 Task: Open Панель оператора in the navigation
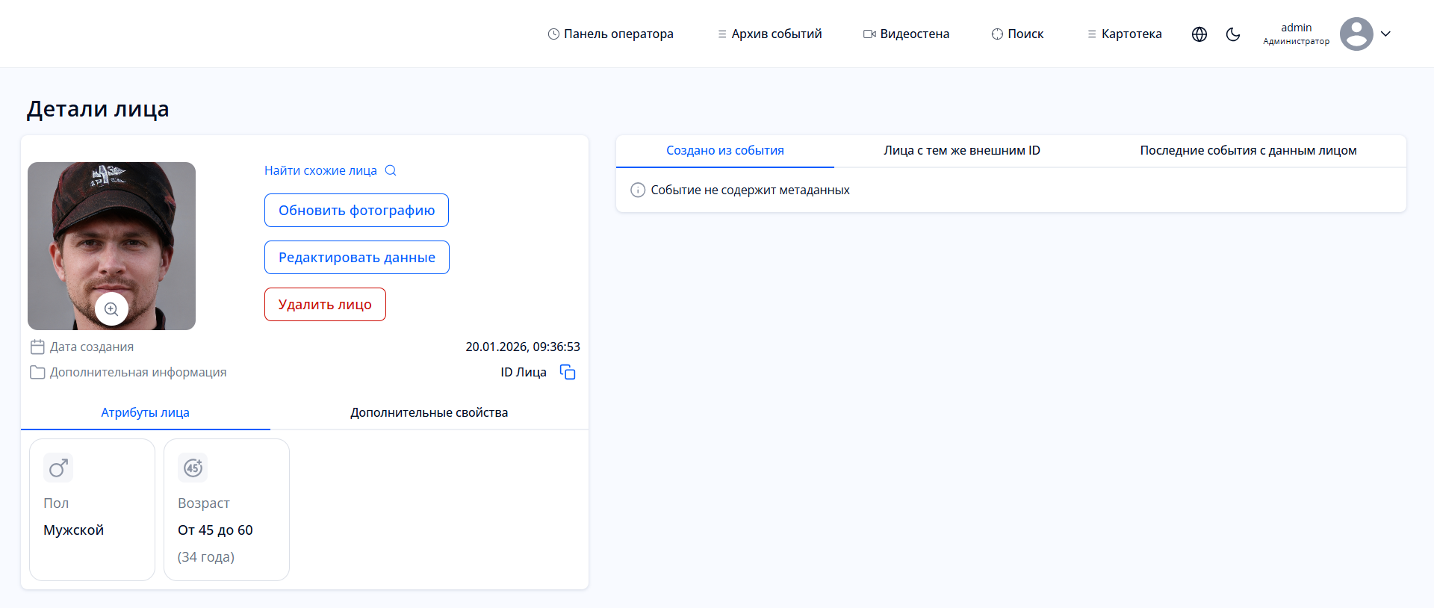pos(610,34)
